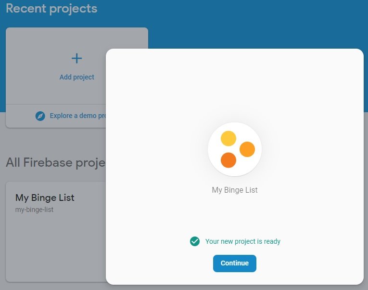
Task: Open the "Explore a demo project" link
Action: tap(77, 116)
